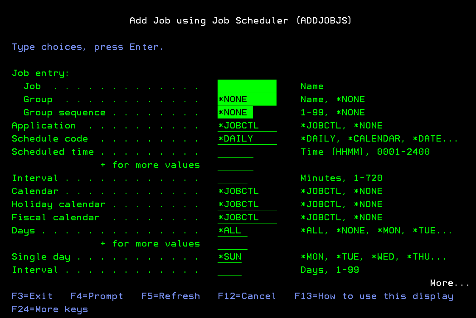Click More... to view additional parameters
This screenshot has height=318, width=476.
click(x=449, y=283)
